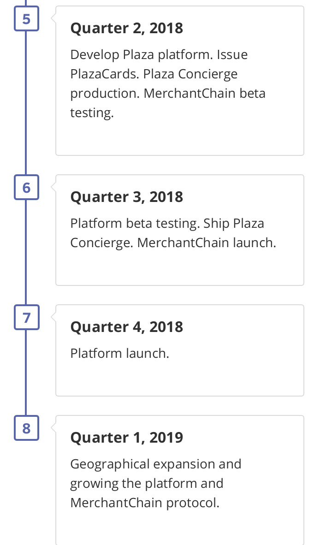Click timeline marker number 7

[x=26, y=317]
